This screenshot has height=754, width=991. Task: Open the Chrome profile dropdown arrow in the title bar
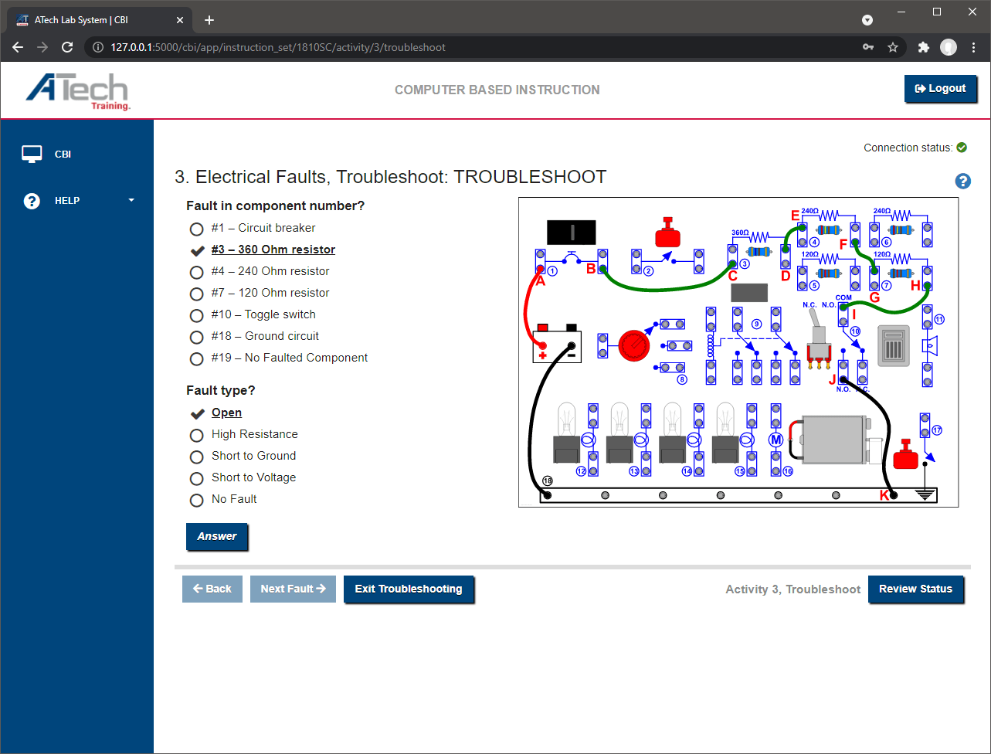(x=867, y=20)
